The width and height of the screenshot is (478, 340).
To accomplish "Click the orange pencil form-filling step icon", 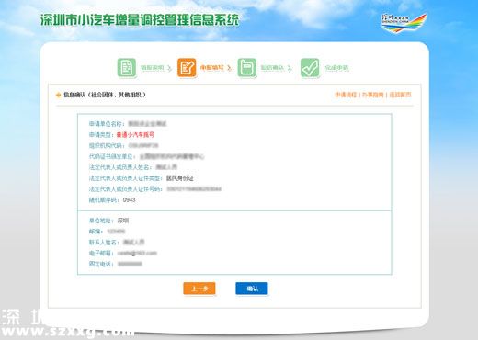I will pyautogui.click(x=187, y=68).
